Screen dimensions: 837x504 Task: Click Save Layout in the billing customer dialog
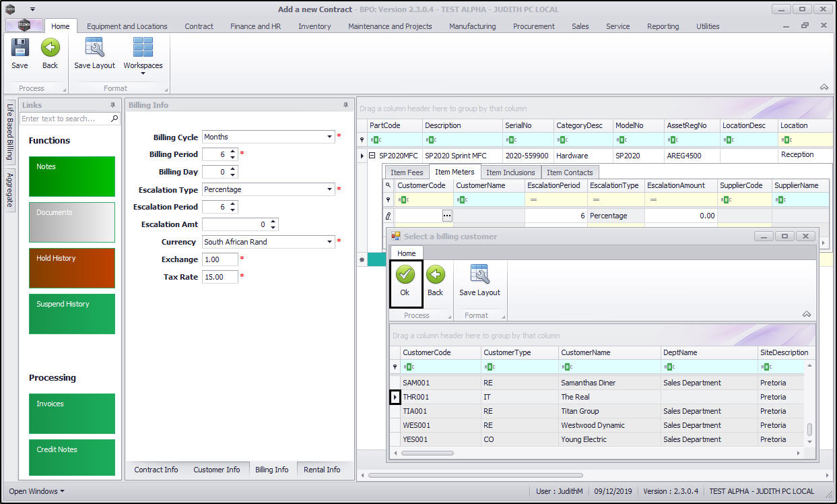[x=479, y=275]
